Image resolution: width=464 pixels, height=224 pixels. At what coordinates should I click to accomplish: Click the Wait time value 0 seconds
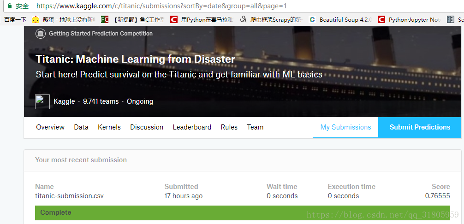[x=282, y=196]
